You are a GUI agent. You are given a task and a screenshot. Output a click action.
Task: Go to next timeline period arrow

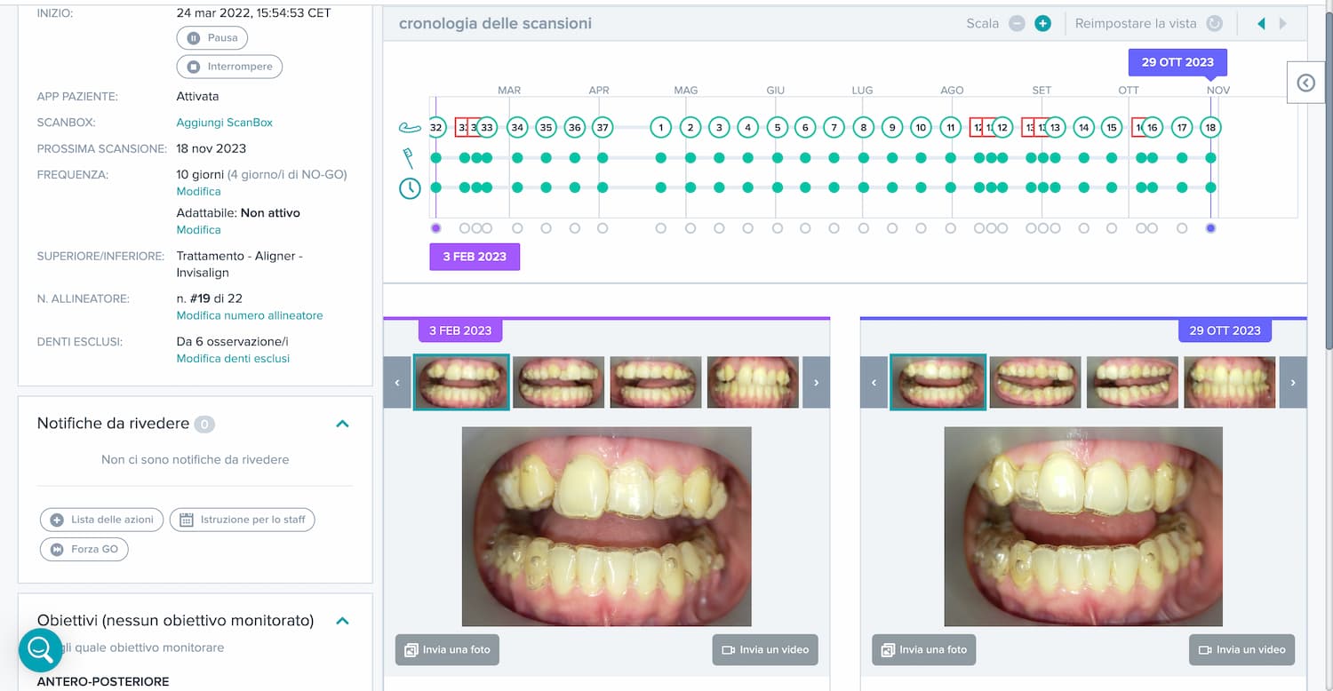[1282, 24]
